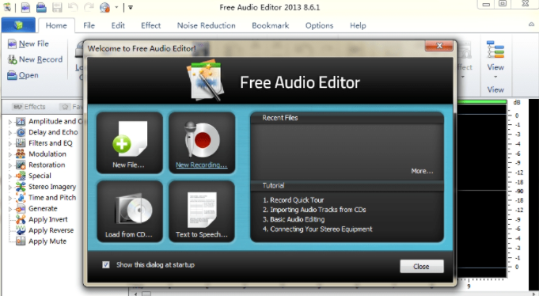Image resolution: width=539 pixels, height=296 pixels.
Task: Click the Stereo Imagery icon
Action: (x=21, y=187)
